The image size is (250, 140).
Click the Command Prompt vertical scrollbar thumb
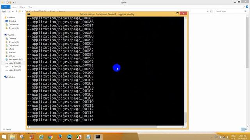pos(186,117)
